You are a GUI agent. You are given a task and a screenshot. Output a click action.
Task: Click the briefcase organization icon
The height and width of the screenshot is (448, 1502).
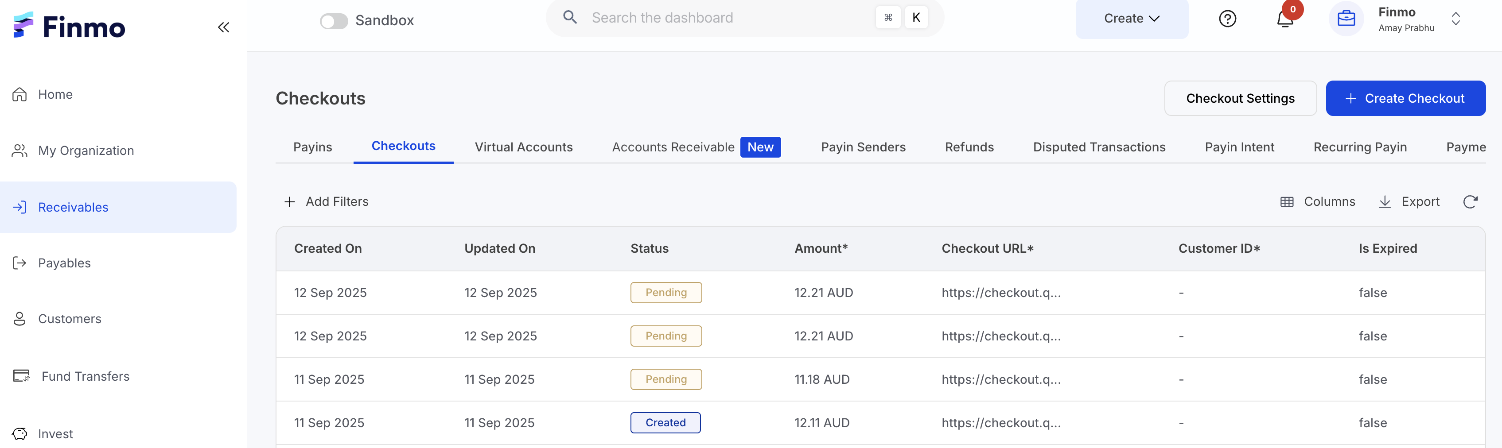point(1346,19)
